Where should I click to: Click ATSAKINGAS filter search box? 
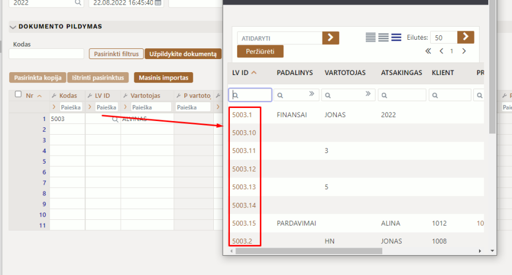coord(402,95)
